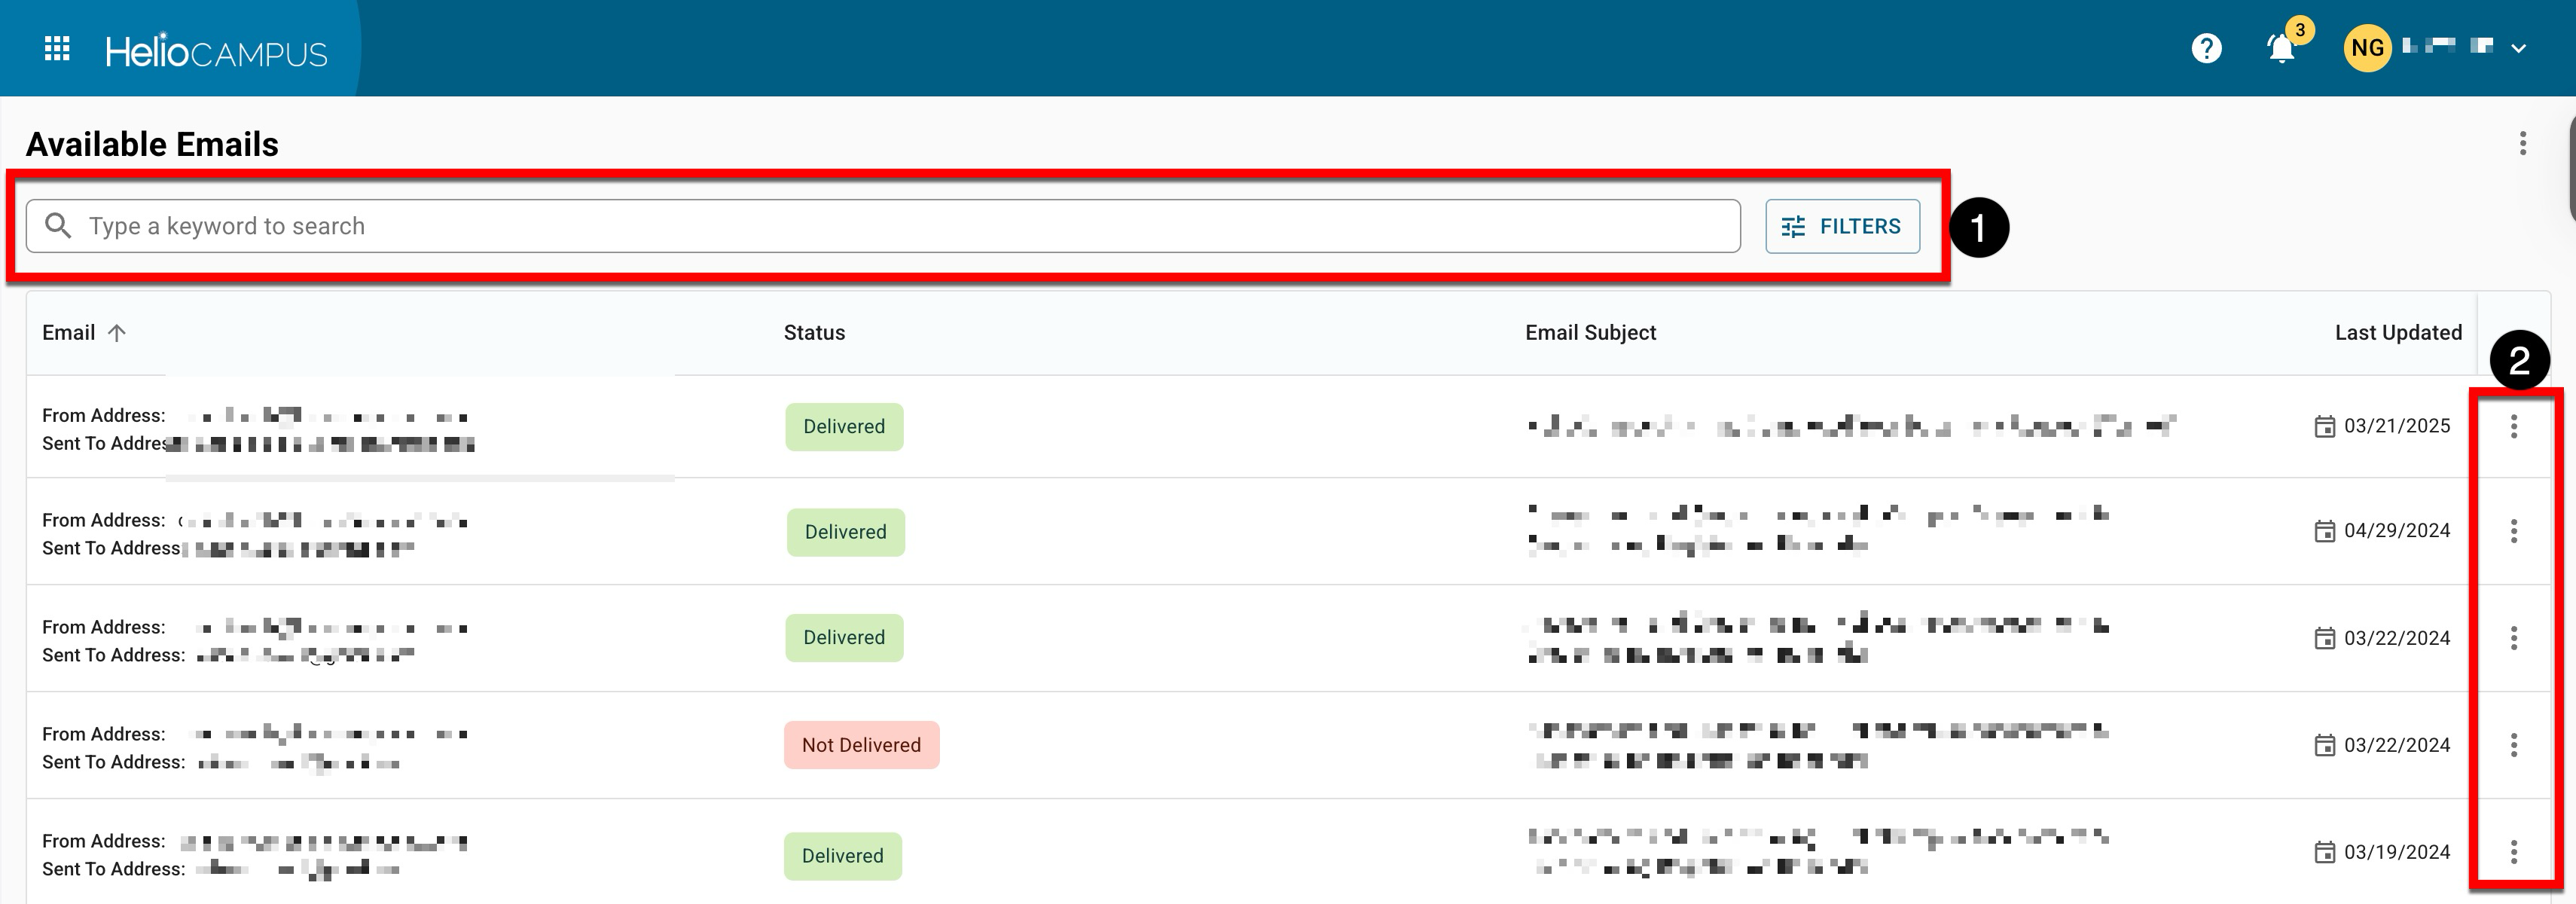
Task: Open the Available Emails page options menu
Action: (x=2523, y=144)
